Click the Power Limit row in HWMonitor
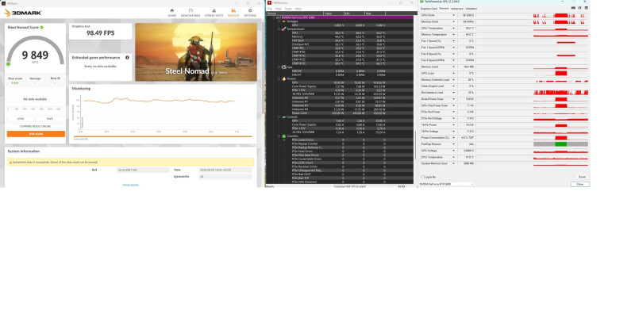This screenshot has height=329, width=635. click(x=340, y=113)
